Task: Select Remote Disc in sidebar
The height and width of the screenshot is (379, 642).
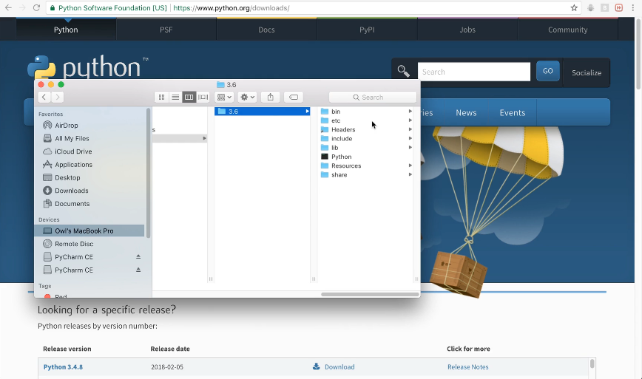Action: 74,244
